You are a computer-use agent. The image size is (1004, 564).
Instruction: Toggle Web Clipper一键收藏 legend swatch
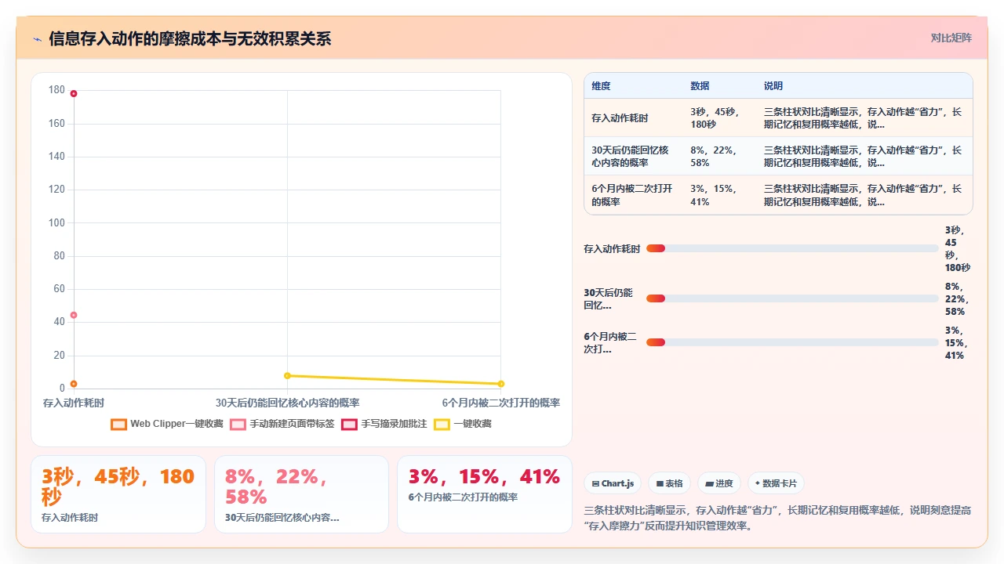pos(119,425)
